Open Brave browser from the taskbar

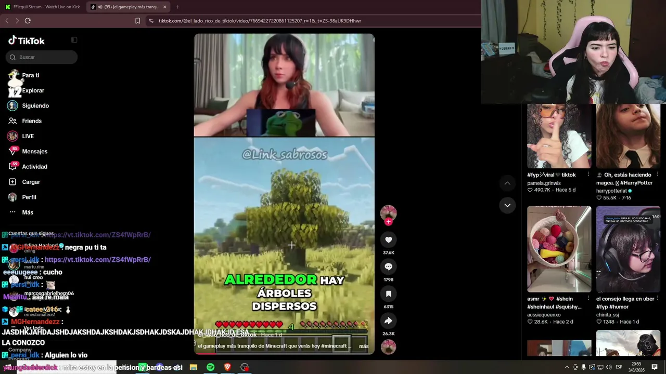pos(227,367)
